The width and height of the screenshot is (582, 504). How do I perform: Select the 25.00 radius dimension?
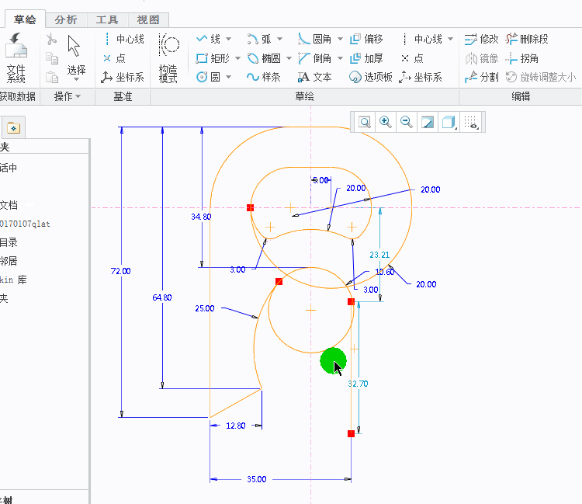click(205, 308)
